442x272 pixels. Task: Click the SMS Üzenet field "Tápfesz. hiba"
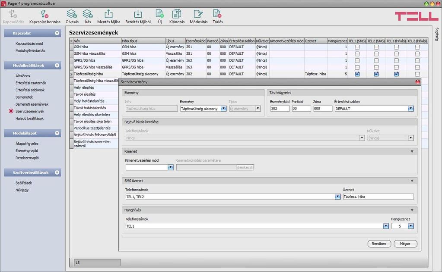(378, 197)
